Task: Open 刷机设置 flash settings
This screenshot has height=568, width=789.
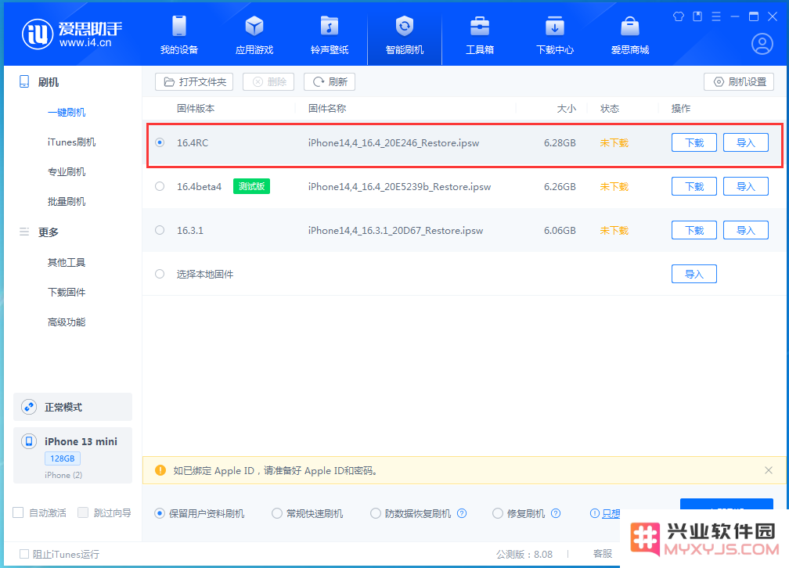Action: click(x=739, y=81)
